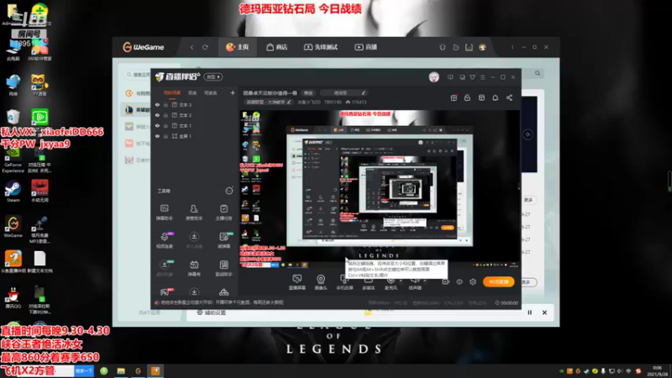
Task: Open File Explorer from the taskbar
Action: tap(121, 370)
